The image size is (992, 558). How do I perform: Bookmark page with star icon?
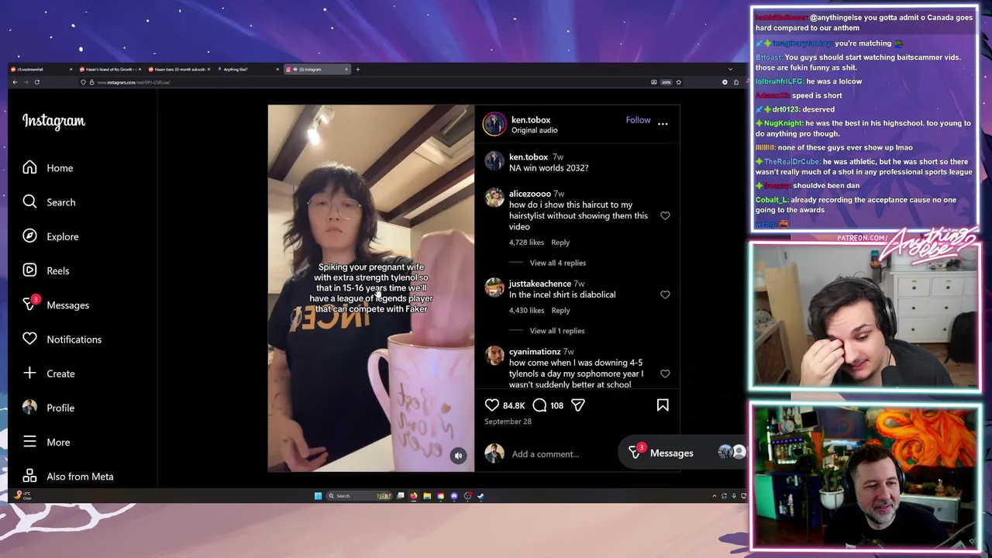click(x=678, y=82)
